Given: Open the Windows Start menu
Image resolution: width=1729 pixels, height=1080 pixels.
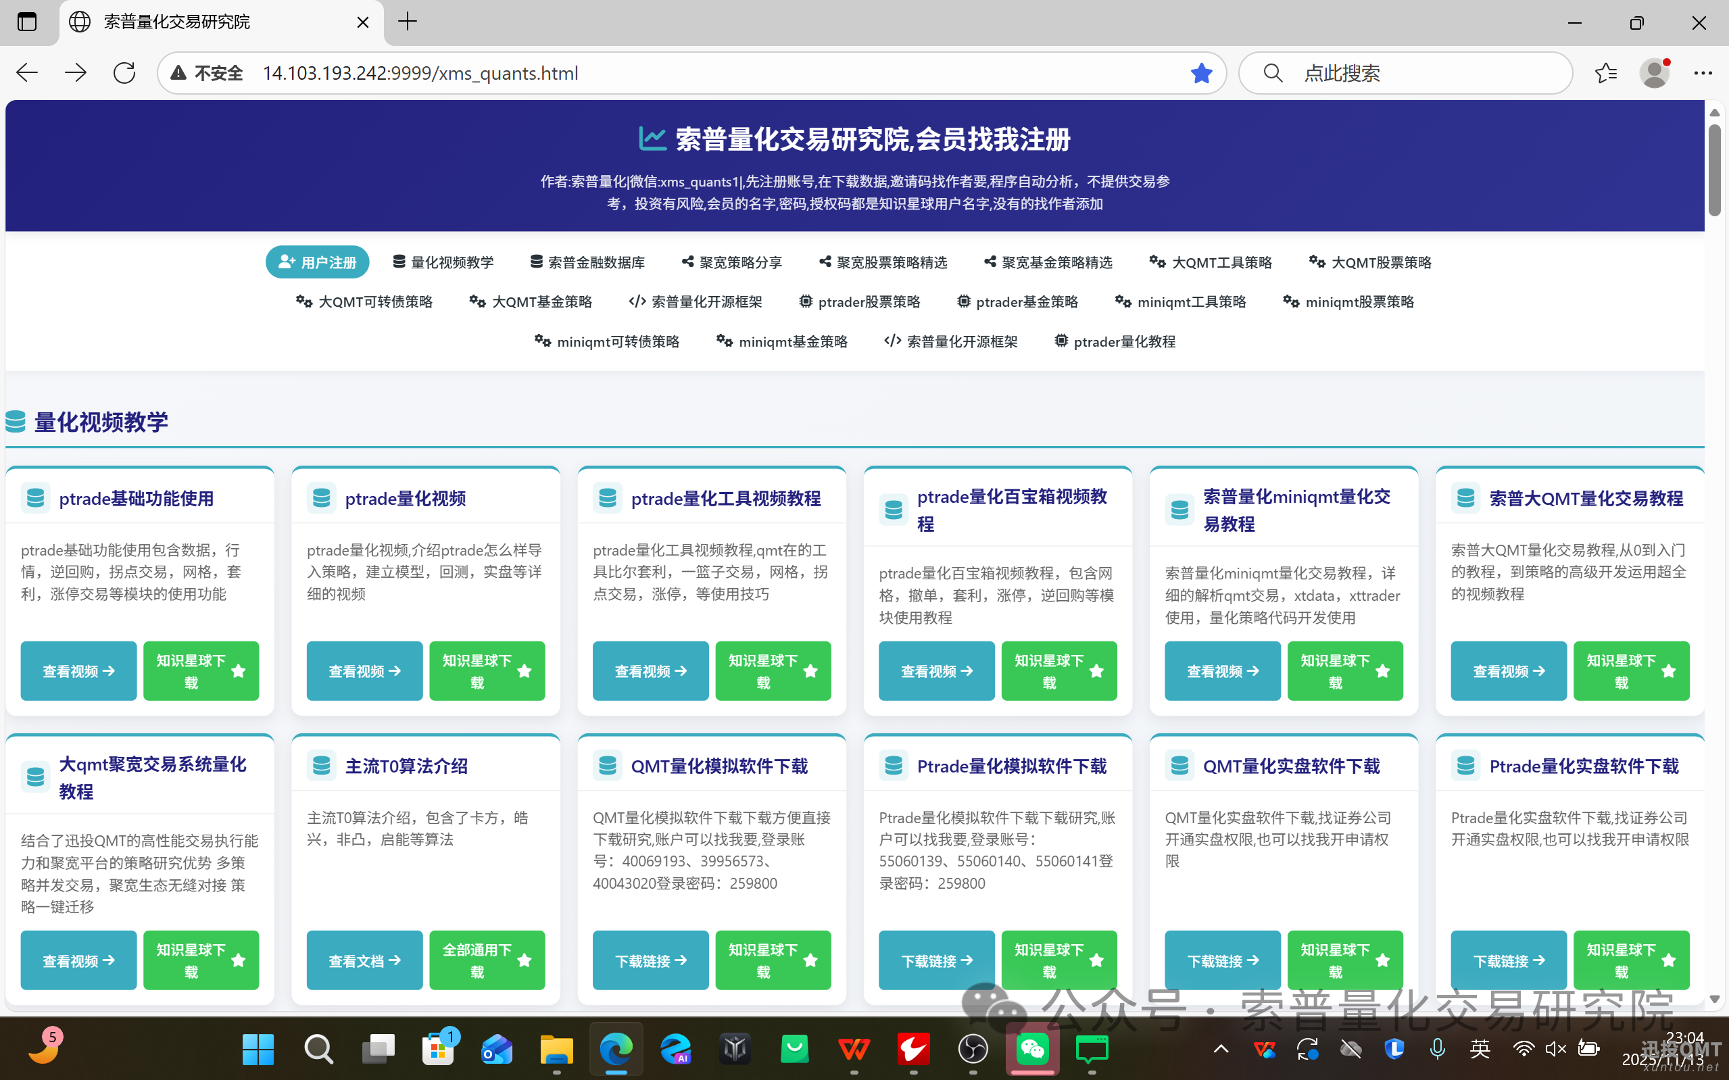Looking at the screenshot, I should 258,1050.
